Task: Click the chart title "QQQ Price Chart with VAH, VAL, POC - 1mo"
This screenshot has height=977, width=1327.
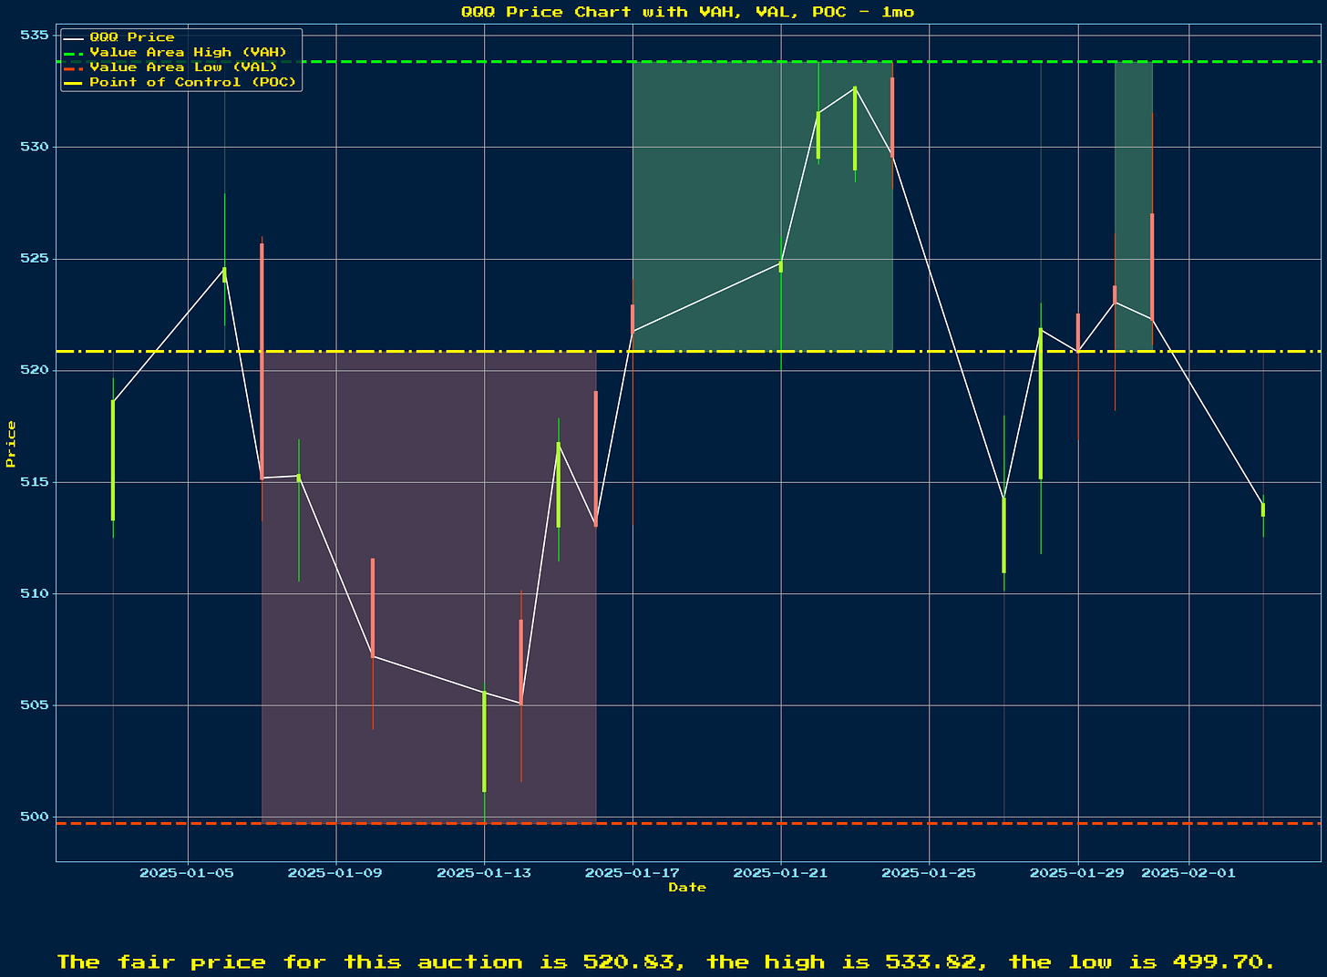Action: pos(687,12)
